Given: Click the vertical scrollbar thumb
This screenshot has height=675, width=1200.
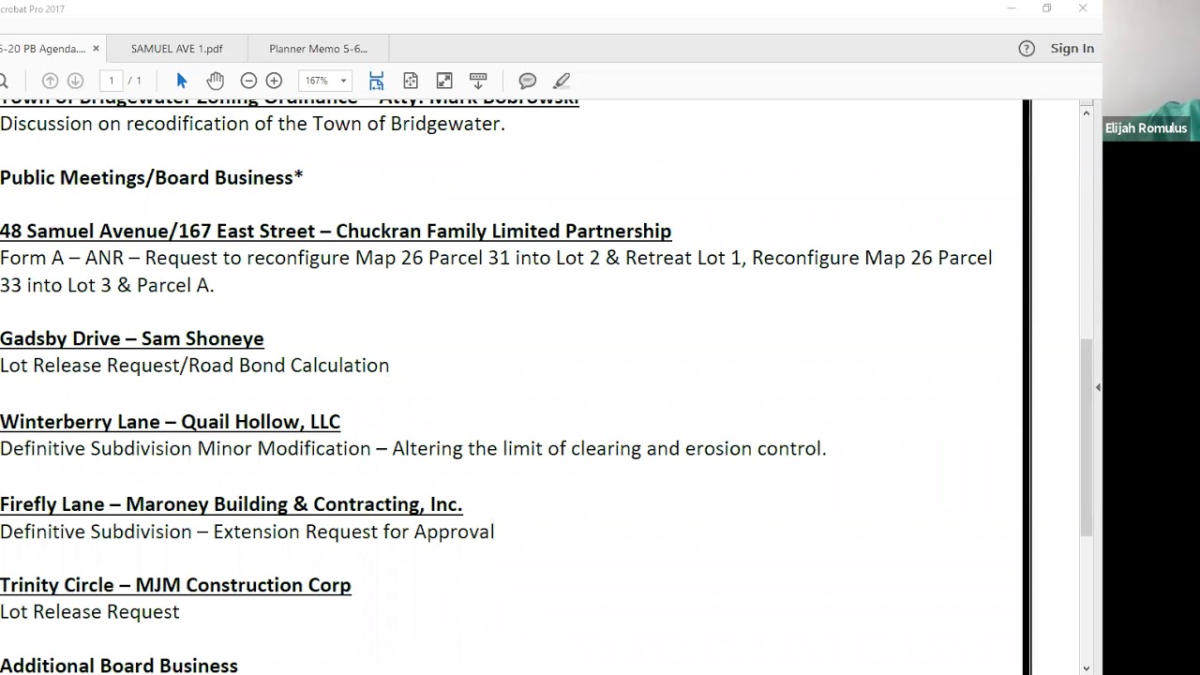Looking at the screenshot, I should tap(1087, 437).
